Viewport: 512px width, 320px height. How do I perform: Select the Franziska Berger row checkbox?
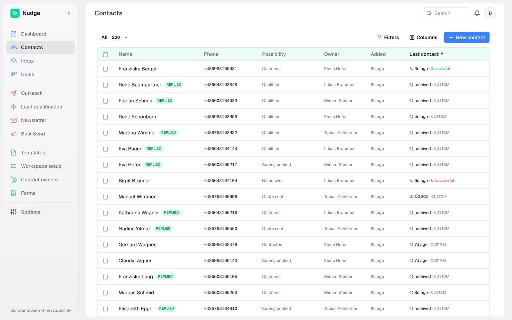tap(105, 69)
